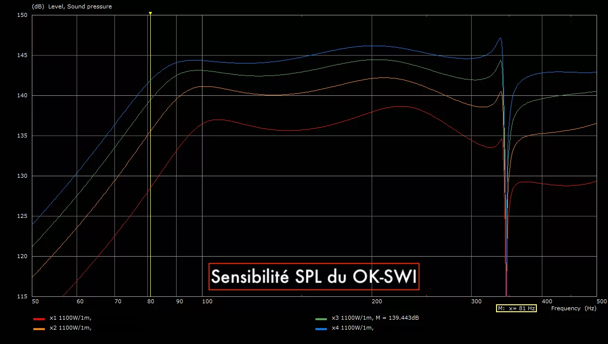Click the Frequency (Hz) axis label
The width and height of the screenshot is (608, 344).
click(574, 308)
